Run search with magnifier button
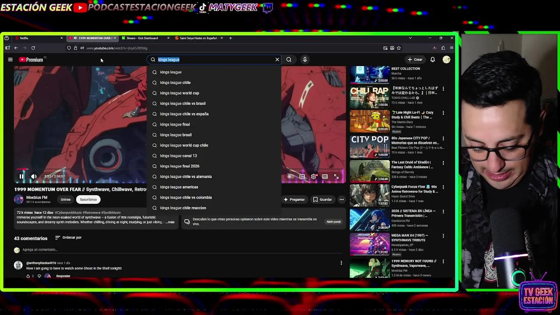 coord(289,59)
